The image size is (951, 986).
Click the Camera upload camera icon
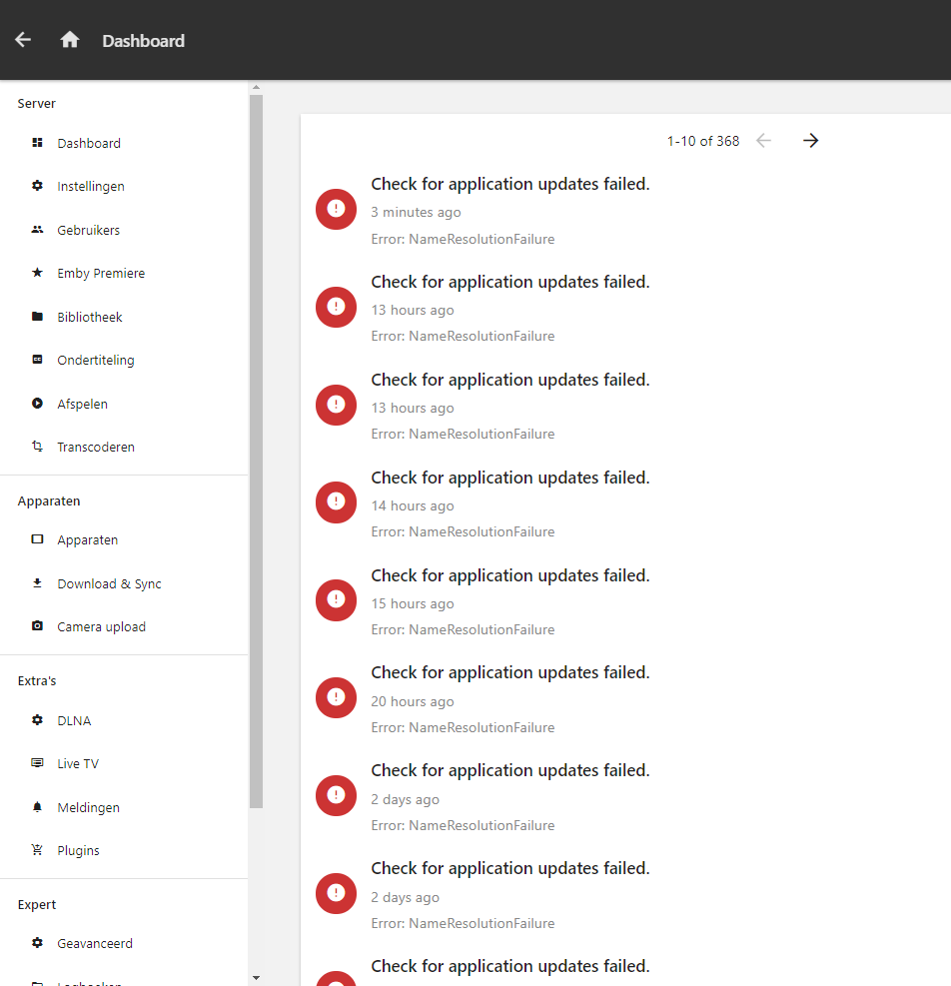[x=37, y=626]
